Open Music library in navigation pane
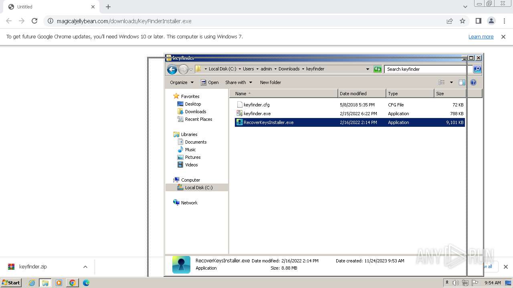Viewport: 513px width, 288px height. coord(190,150)
